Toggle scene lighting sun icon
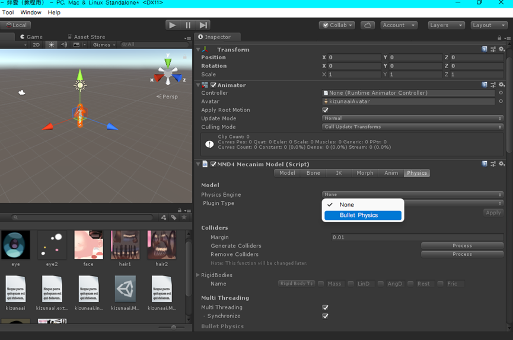 pos(51,44)
